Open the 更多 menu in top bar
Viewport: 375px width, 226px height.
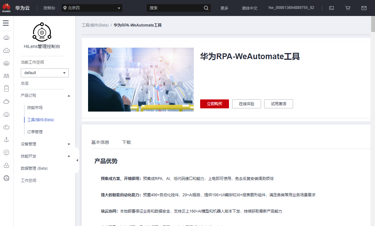point(224,8)
